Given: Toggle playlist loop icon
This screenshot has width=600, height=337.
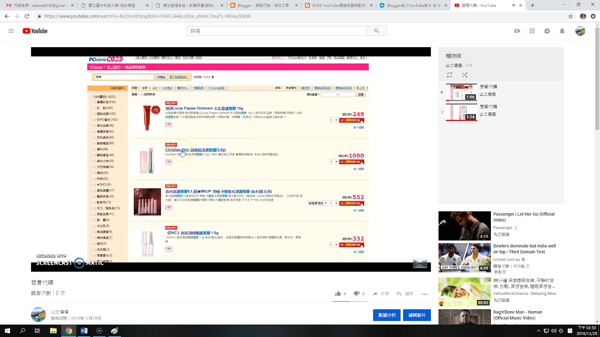Looking at the screenshot, I should tap(450, 75).
